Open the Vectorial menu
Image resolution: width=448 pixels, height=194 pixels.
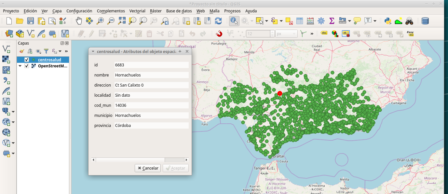tap(137, 11)
